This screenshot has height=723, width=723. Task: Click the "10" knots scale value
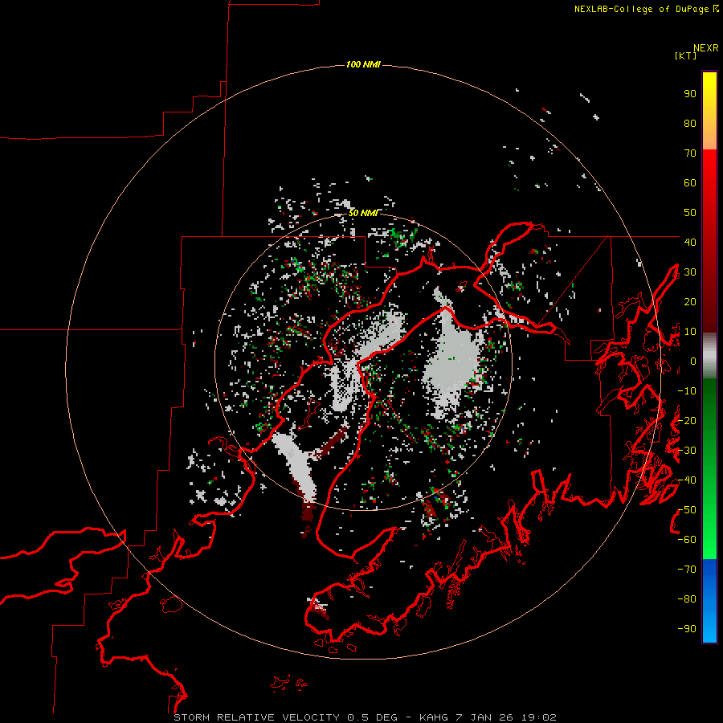[x=690, y=332]
